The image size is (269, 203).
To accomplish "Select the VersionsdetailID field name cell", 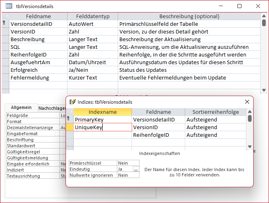I will 38,24.
